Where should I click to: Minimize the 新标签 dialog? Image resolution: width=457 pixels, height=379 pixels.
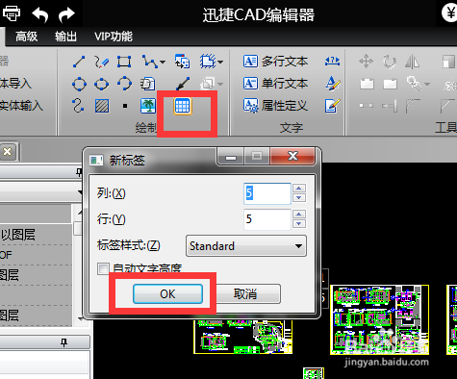click(x=231, y=157)
